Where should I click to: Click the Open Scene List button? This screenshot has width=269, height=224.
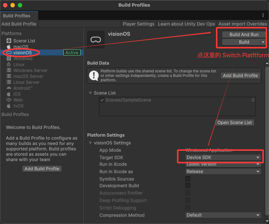(234, 122)
